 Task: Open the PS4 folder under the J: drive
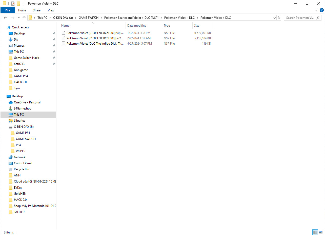coord(18,145)
